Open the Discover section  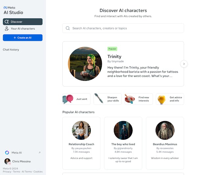(23, 22)
